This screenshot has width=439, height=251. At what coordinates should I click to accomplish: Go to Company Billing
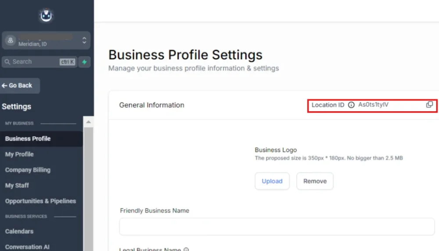pyautogui.click(x=28, y=170)
